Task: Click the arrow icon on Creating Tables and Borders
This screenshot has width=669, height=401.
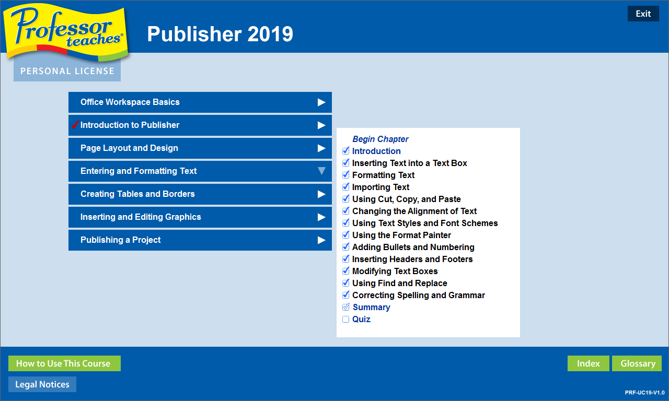Action: click(x=321, y=194)
